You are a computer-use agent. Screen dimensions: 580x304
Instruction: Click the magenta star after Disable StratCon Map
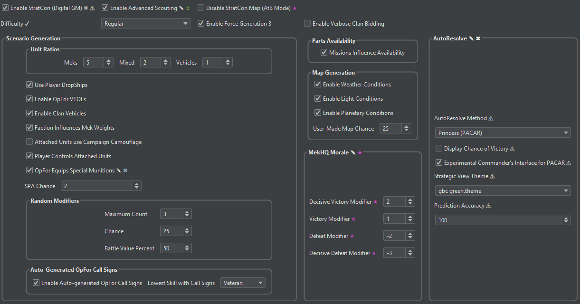coord(295,8)
